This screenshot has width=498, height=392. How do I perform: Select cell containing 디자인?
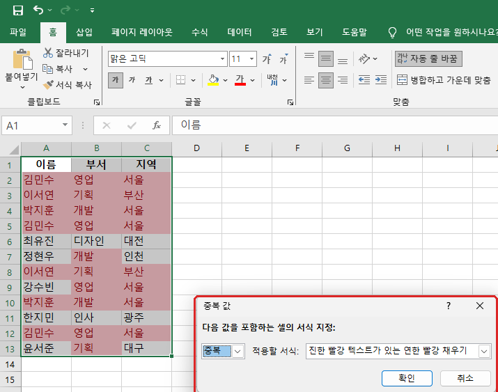pyautogui.click(x=96, y=241)
